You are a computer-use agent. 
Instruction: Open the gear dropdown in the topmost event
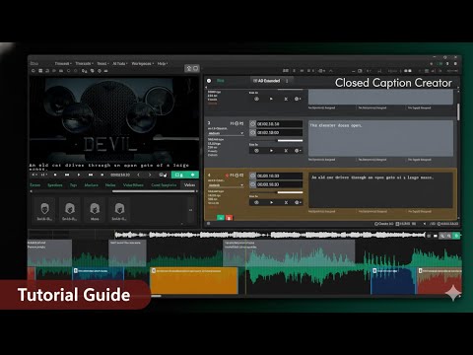tap(298, 99)
